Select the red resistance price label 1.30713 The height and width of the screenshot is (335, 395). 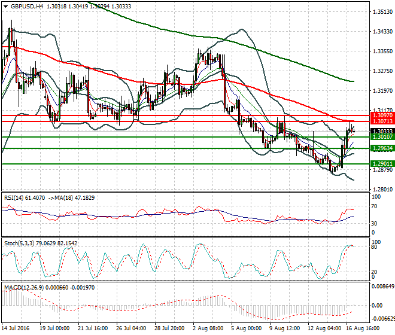[382, 121]
